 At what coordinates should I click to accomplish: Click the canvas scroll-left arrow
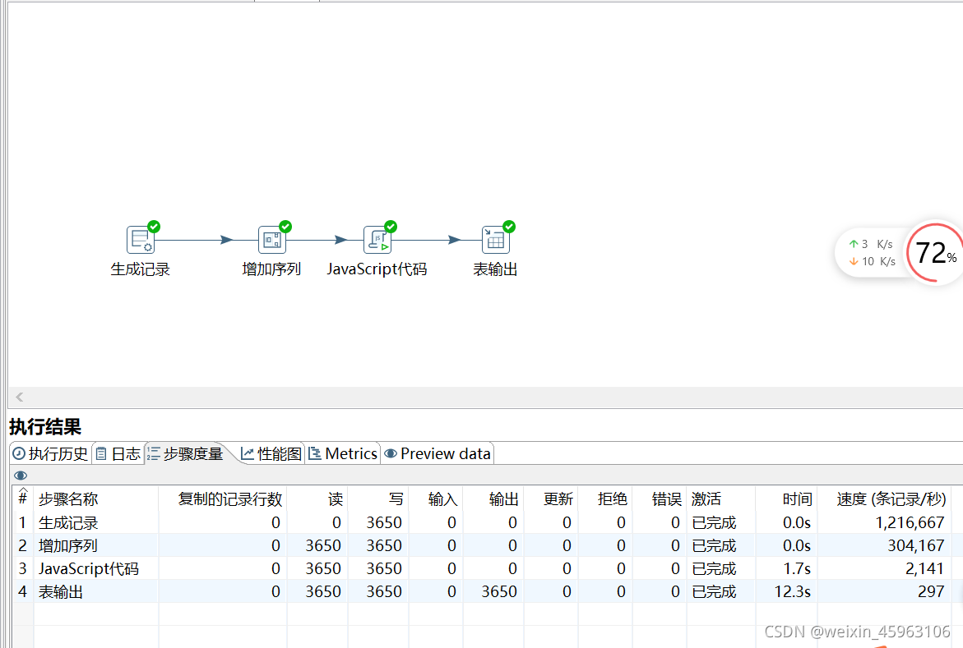pyautogui.click(x=20, y=397)
